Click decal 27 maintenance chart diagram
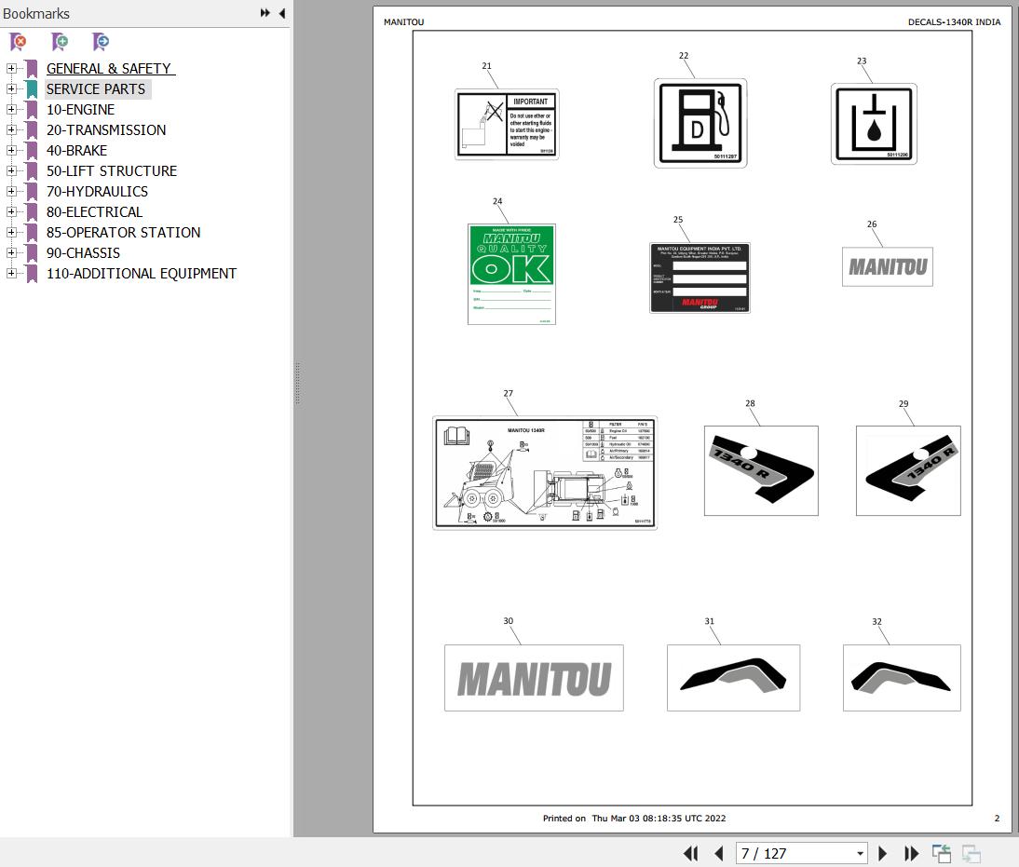Viewport: 1019px width, 867px height. [545, 472]
